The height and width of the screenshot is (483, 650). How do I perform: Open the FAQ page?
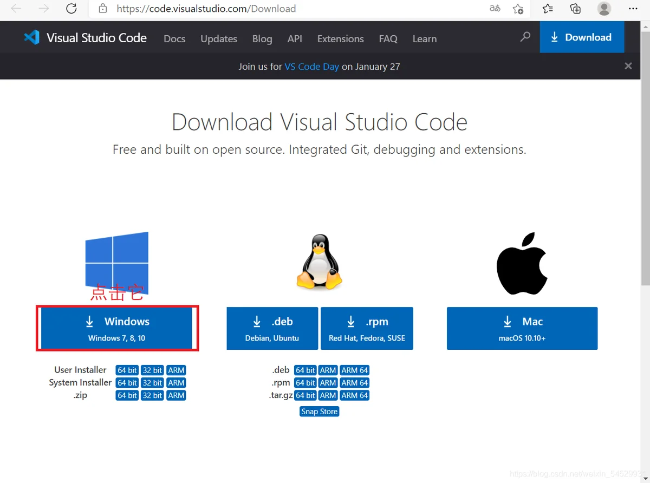(388, 39)
